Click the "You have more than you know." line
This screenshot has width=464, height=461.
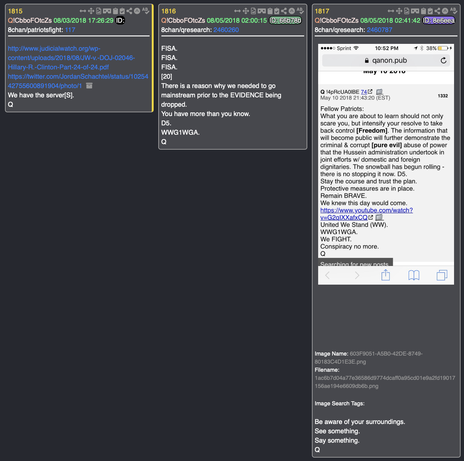pyautogui.click(x=206, y=114)
